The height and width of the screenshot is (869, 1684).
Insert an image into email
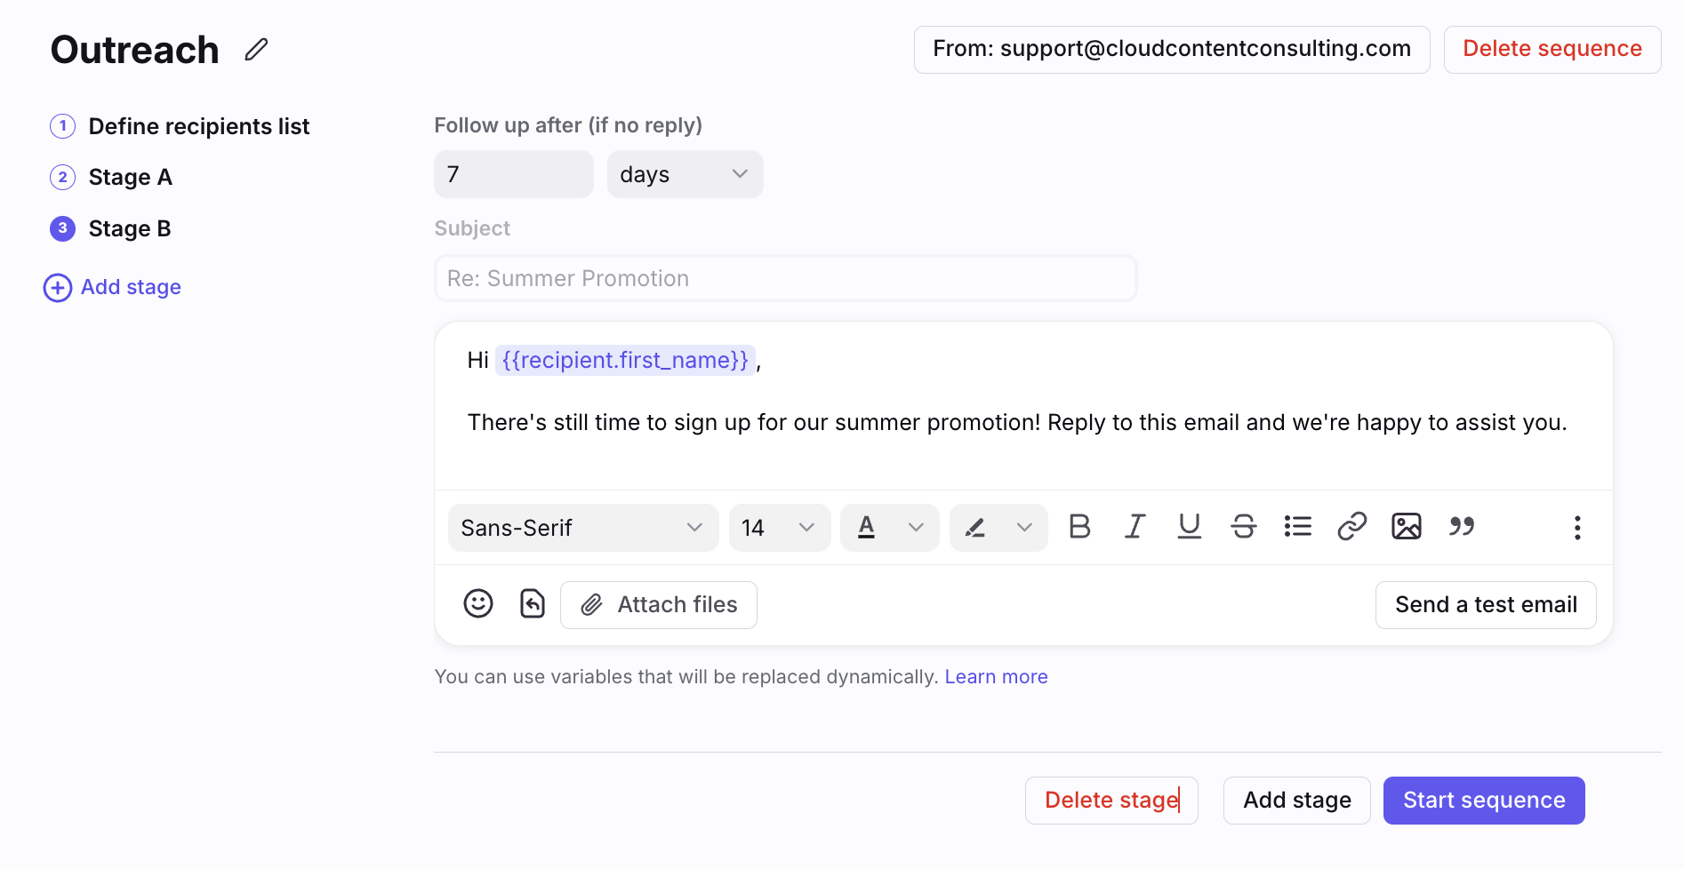(x=1407, y=527)
